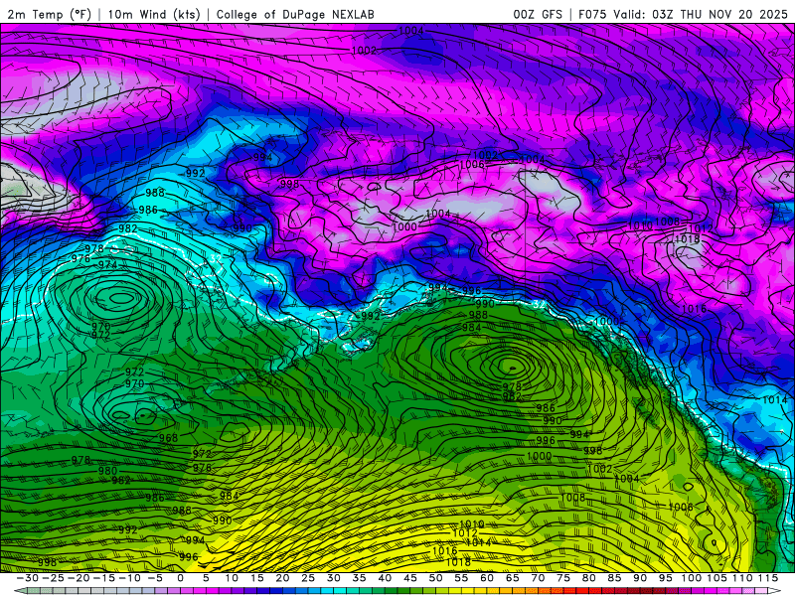
Task: Select the 105 label on temperature scale
Action: 716,578
